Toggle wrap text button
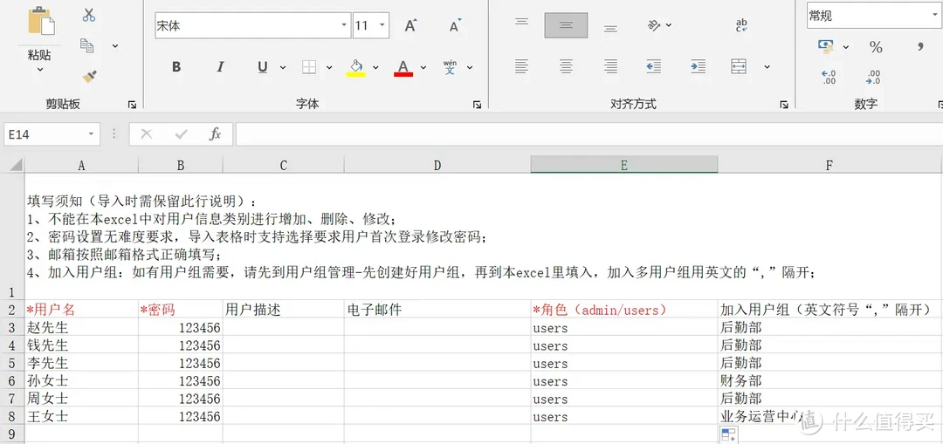The height and width of the screenshot is (444, 943). click(x=741, y=25)
